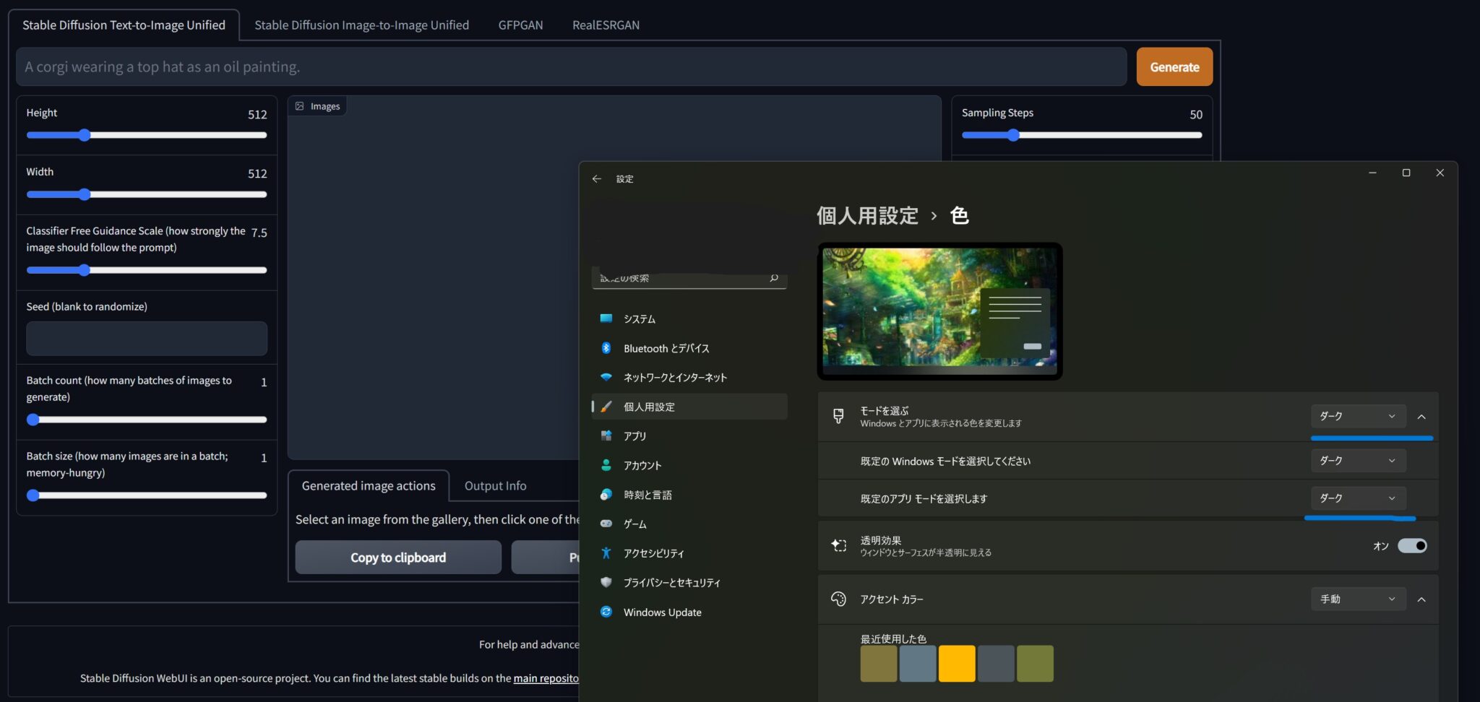Click the Copy to clipboard button
The image size is (1480, 702).
[x=398, y=558]
